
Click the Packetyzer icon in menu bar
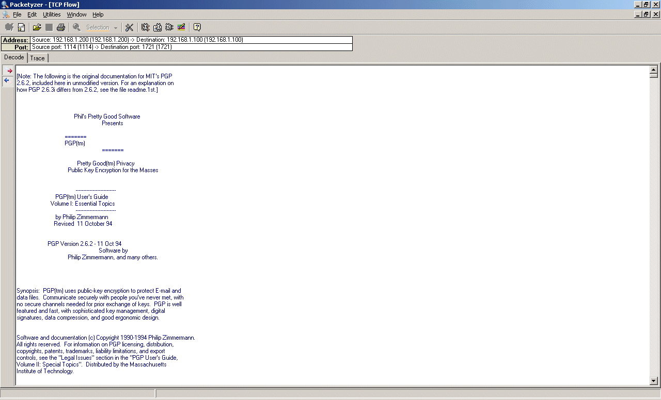point(6,14)
